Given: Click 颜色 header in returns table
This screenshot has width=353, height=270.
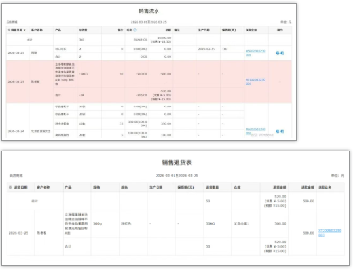Looking at the screenshot, I should (x=124, y=187).
